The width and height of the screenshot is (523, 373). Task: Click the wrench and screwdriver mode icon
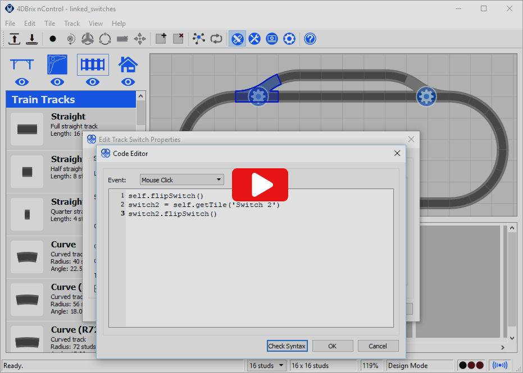(x=254, y=39)
